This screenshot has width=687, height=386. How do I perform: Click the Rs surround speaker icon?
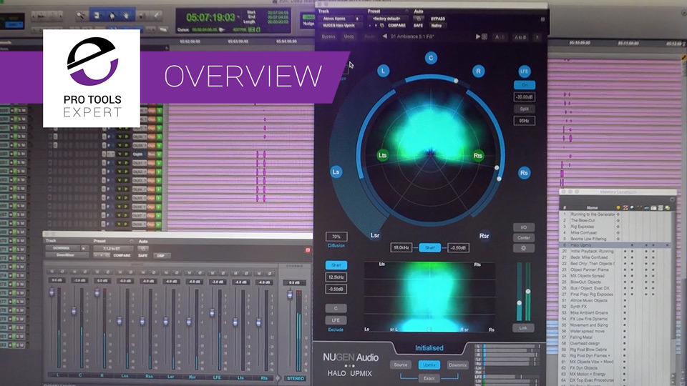point(525,172)
